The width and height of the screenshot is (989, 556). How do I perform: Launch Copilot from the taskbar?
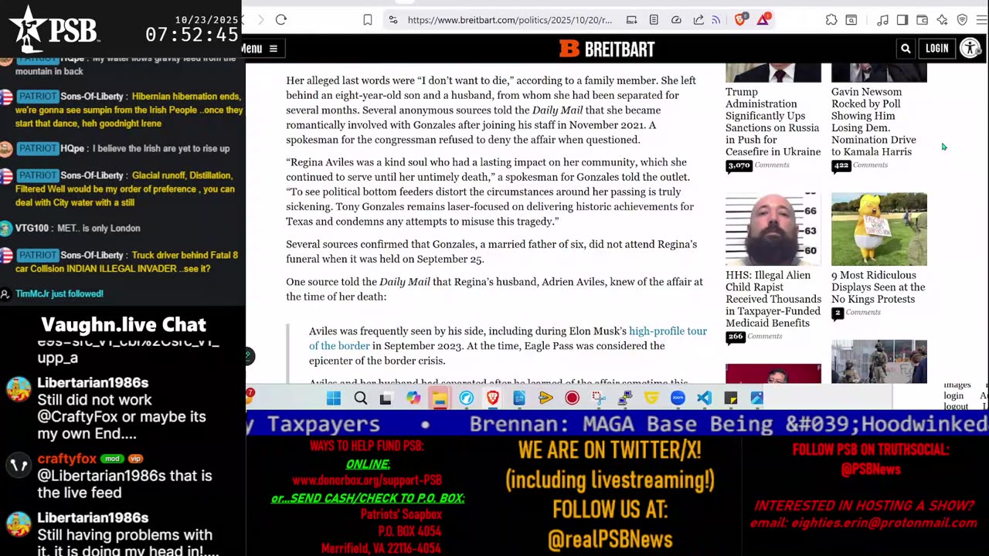tap(413, 398)
